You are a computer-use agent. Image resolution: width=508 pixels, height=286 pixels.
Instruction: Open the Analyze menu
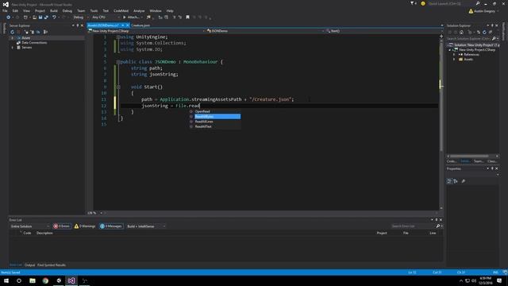tap(139, 10)
